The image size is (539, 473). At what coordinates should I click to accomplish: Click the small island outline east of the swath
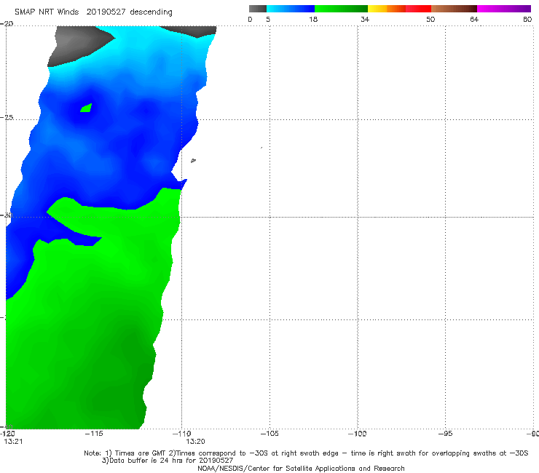(x=193, y=160)
